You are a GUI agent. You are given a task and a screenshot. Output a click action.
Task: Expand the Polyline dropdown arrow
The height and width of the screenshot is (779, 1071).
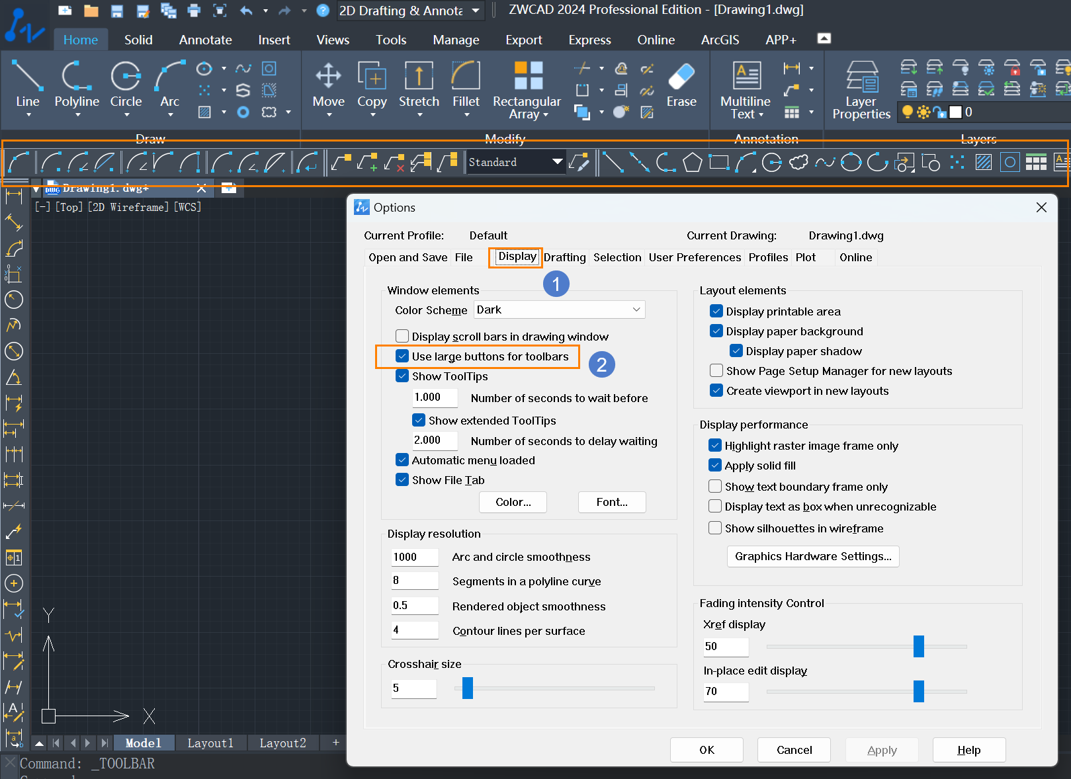pyautogui.click(x=77, y=115)
